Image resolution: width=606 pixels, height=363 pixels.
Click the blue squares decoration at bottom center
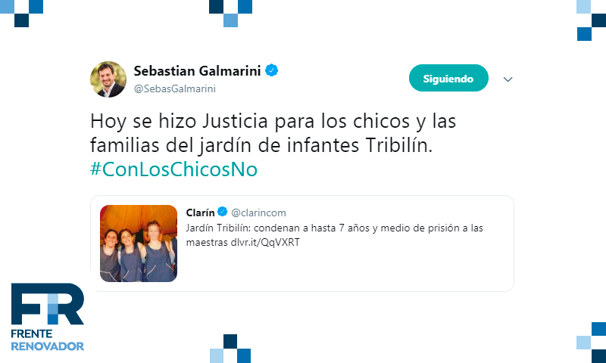(x=230, y=349)
